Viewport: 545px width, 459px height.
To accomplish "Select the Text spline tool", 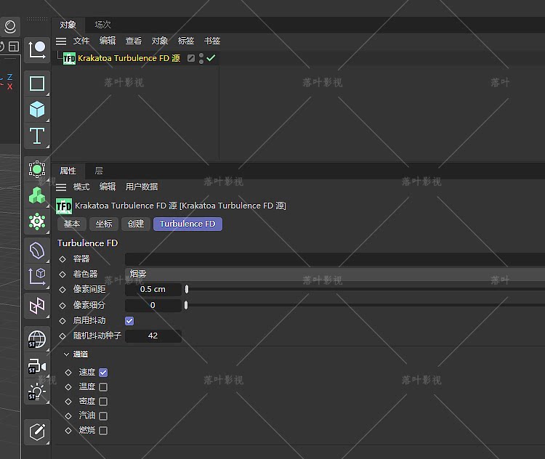I will point(37,136).
